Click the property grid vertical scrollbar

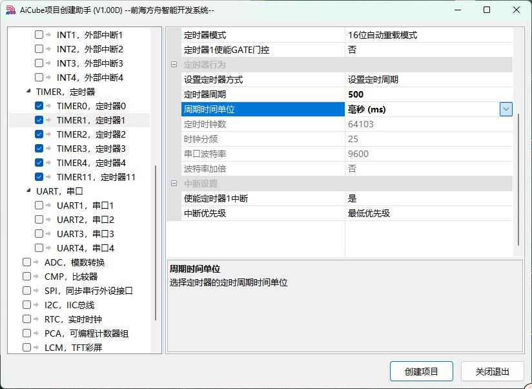coord(518,179)
